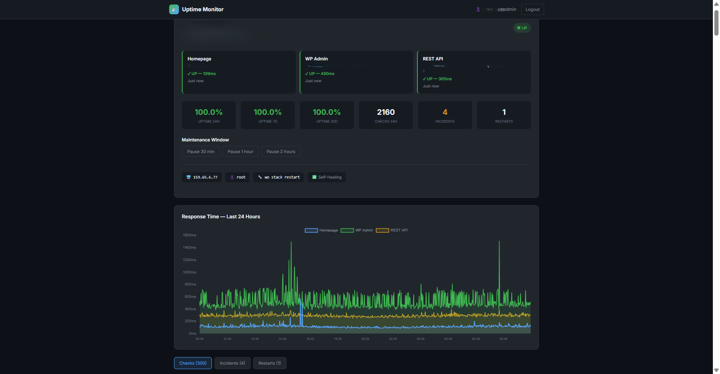The height and width of the screenshot is (374, 720).
Task: Select the Homepage monitor card
Action: [239, 72]
